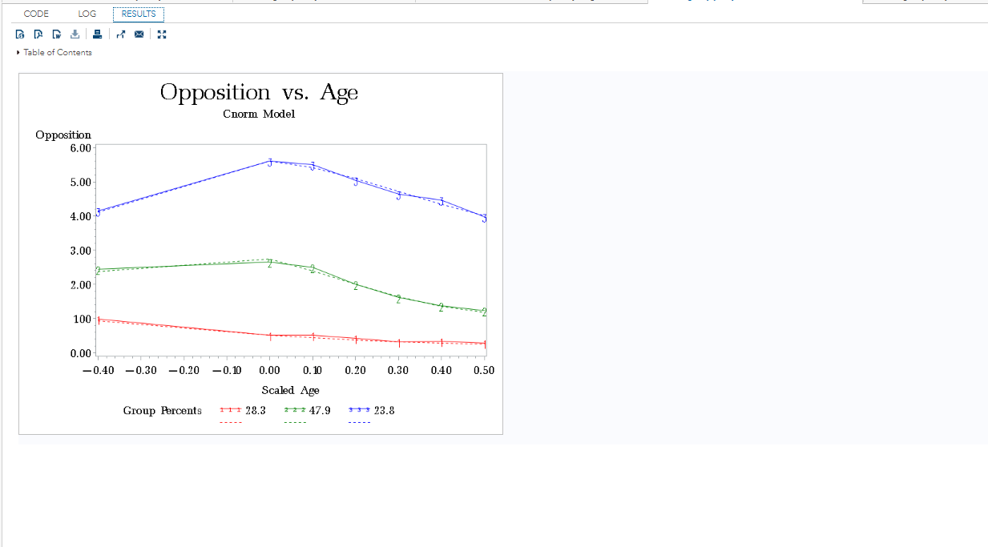Select the RESULTS tab
Viewport: 988px width, 547px height.
[139, 14]
